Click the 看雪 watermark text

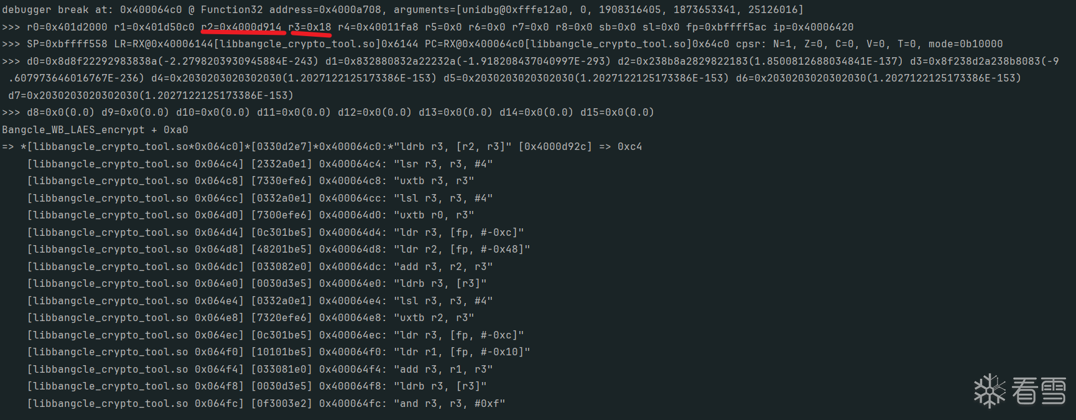1039,391
